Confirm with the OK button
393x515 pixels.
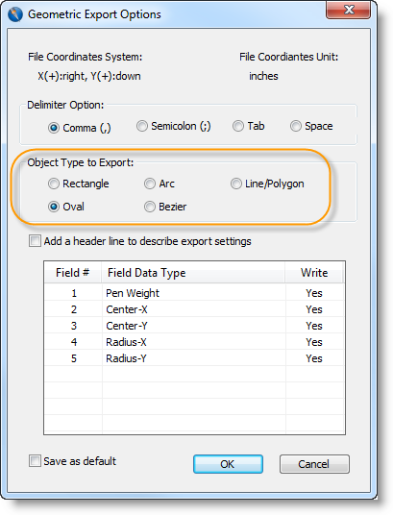(x=228, y=464)
